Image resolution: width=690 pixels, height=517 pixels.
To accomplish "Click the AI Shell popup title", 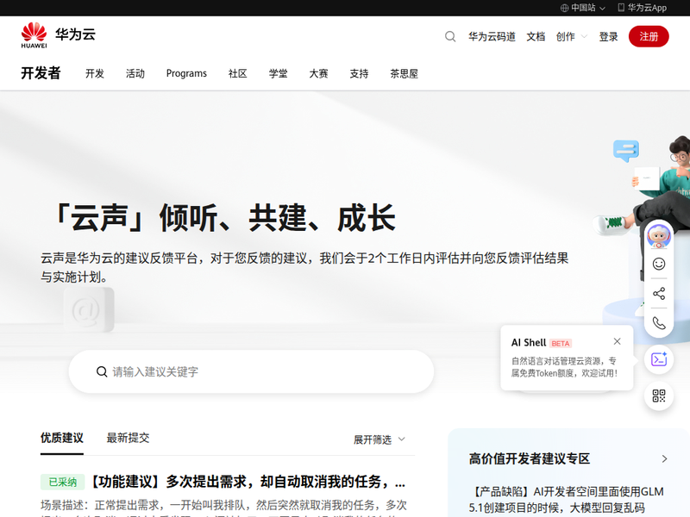I will coord(529,343).
